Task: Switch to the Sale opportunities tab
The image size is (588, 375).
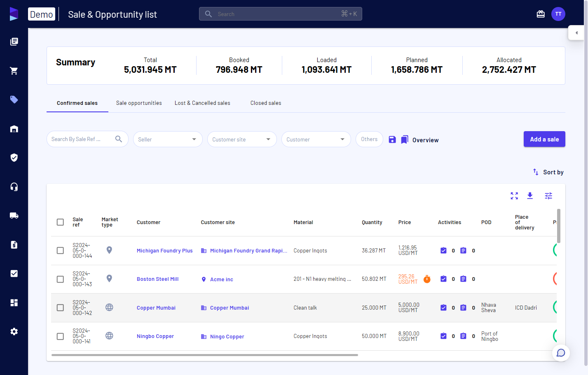Action: tap(139, 103)
